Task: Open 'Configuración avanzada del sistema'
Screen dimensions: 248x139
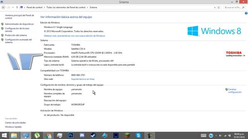Action: [18, 41]
